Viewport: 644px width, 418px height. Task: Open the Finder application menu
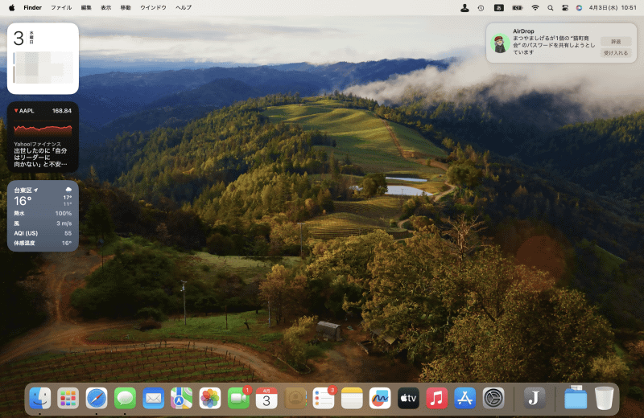pos(32,7)
